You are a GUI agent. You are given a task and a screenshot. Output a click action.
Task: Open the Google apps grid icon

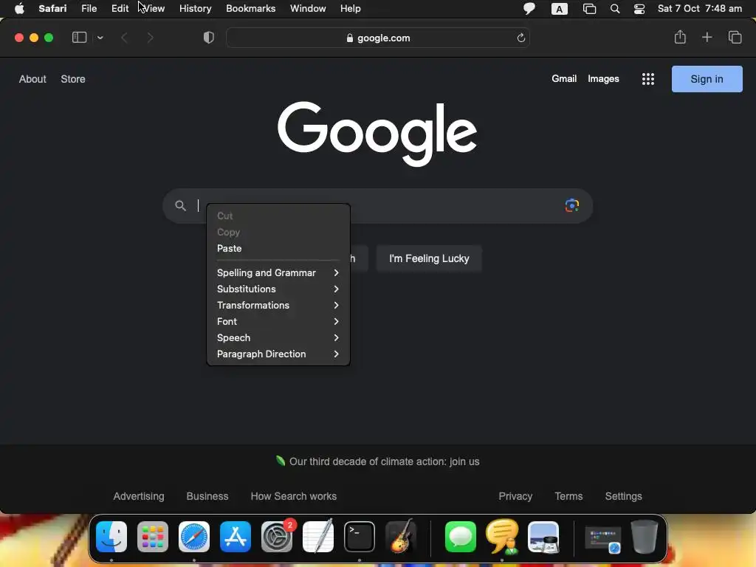[648, 79]
